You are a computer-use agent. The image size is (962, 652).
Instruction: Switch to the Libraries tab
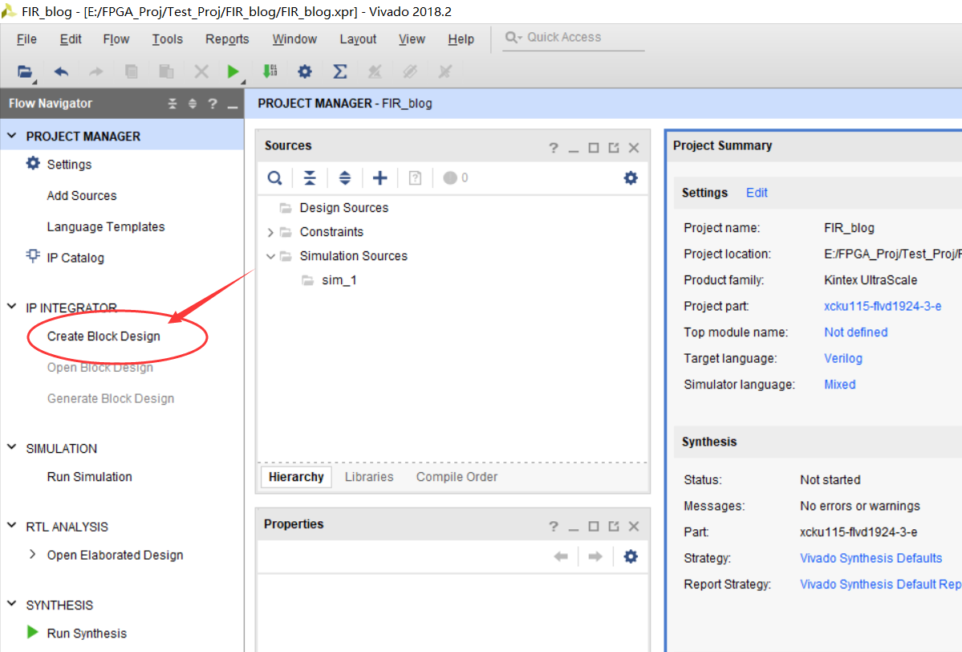[369, 477]
